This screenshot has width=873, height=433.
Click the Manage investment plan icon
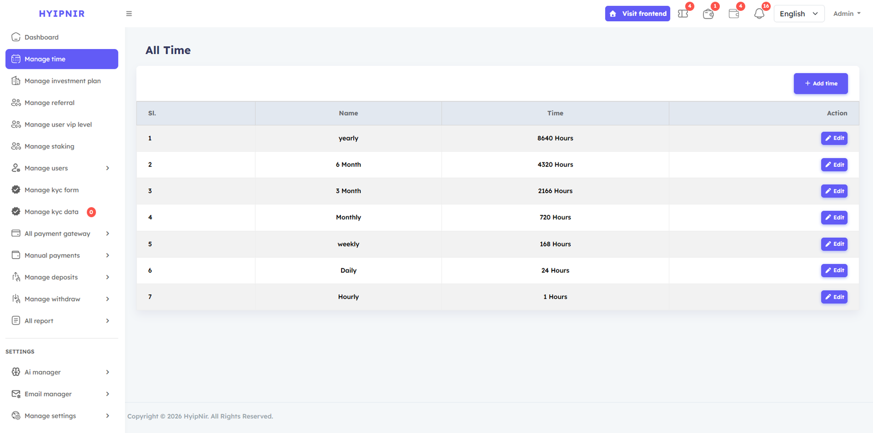coord(16,81)
